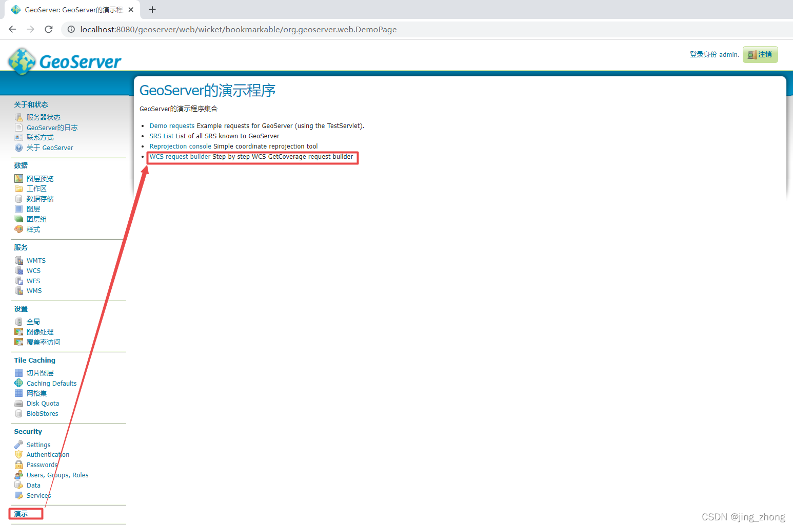Screen dimensions: 793x527
Task: Click the WCS service icon
Action: 19,270
